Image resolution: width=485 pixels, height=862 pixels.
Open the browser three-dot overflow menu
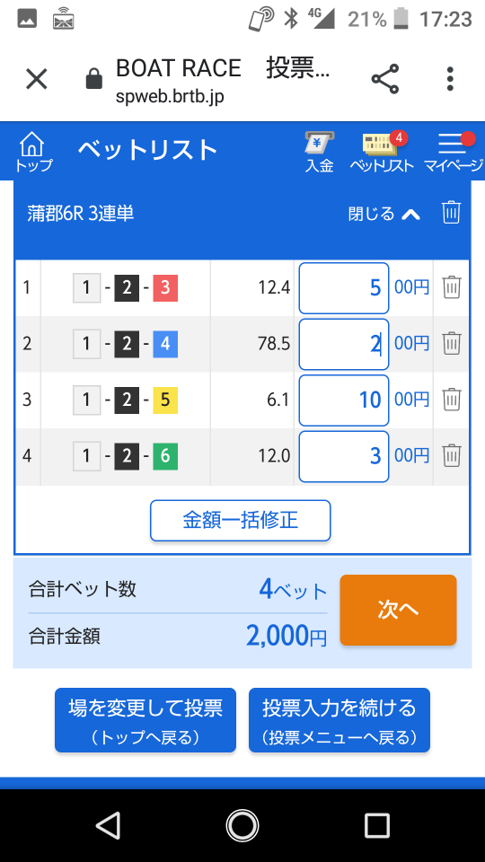(450, 79)
